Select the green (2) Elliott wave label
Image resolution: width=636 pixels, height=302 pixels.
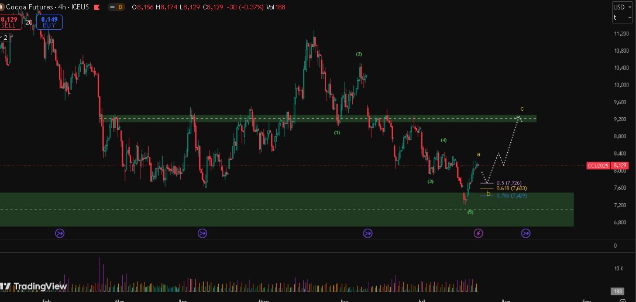click(359, 54)
